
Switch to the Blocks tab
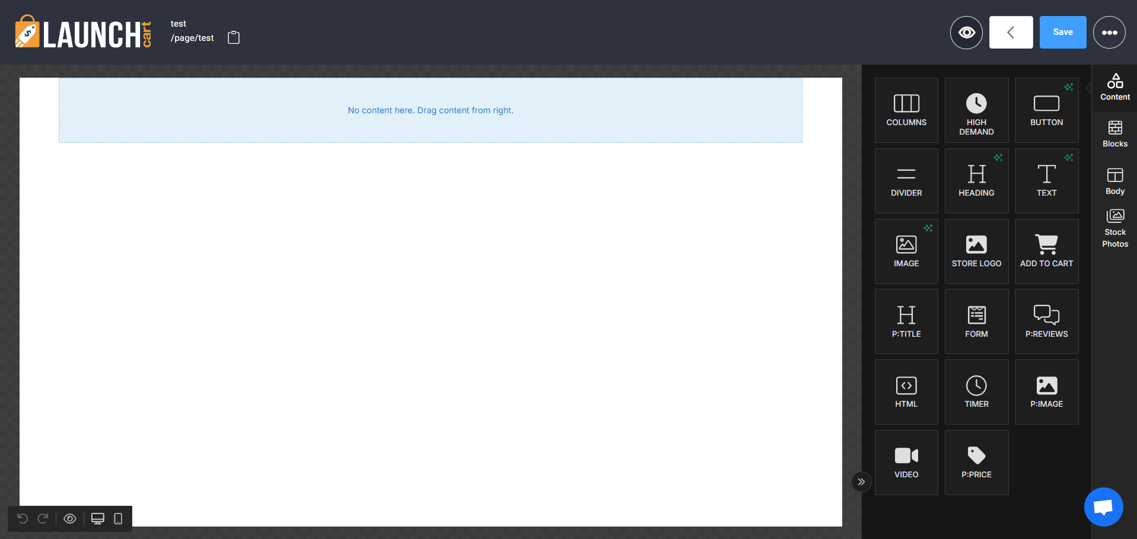[1115, 135]
